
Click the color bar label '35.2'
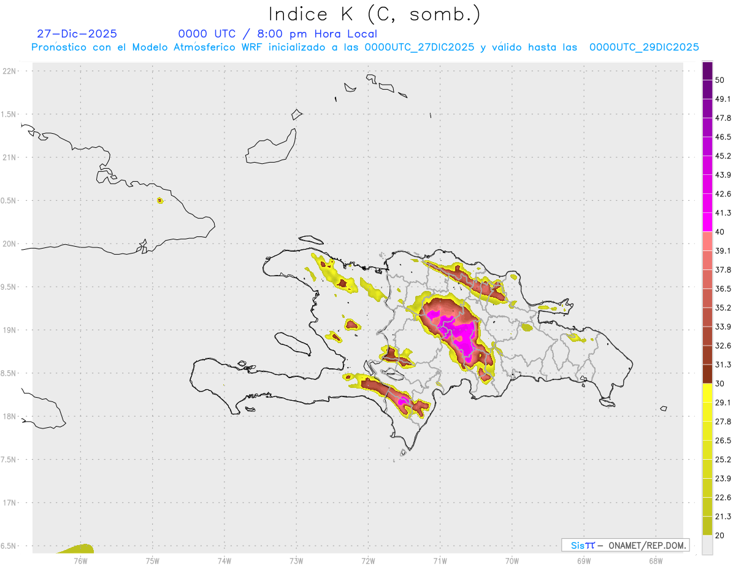pos(723,308)
